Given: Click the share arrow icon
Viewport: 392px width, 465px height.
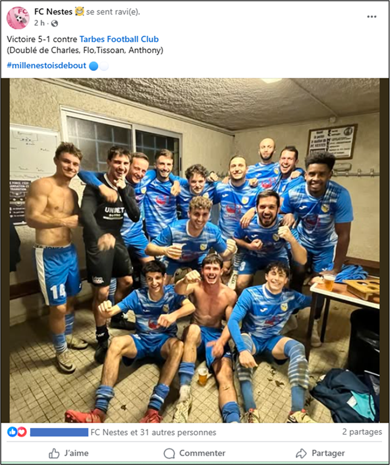Looking at the screenshot, I should click(301, 453).
